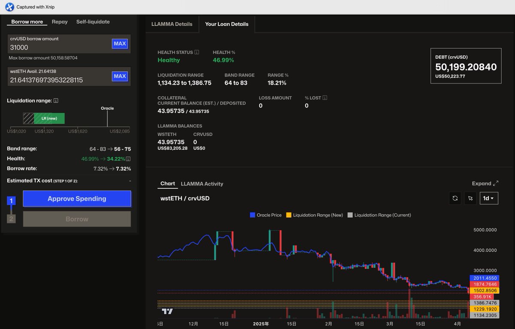Select the LLAMMA Activity tab
Screen dimensions: 515x329
pos(202,184)
